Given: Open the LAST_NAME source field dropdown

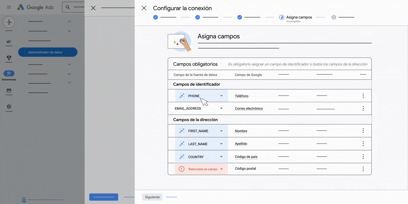Looking at the screenshot, I should (201, 144).
